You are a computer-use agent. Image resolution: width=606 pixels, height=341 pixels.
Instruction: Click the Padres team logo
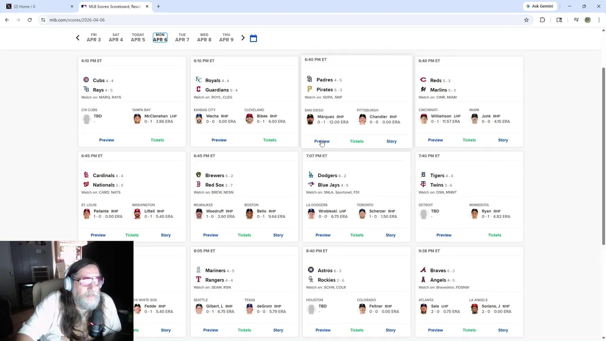click(x=310, y=80)
